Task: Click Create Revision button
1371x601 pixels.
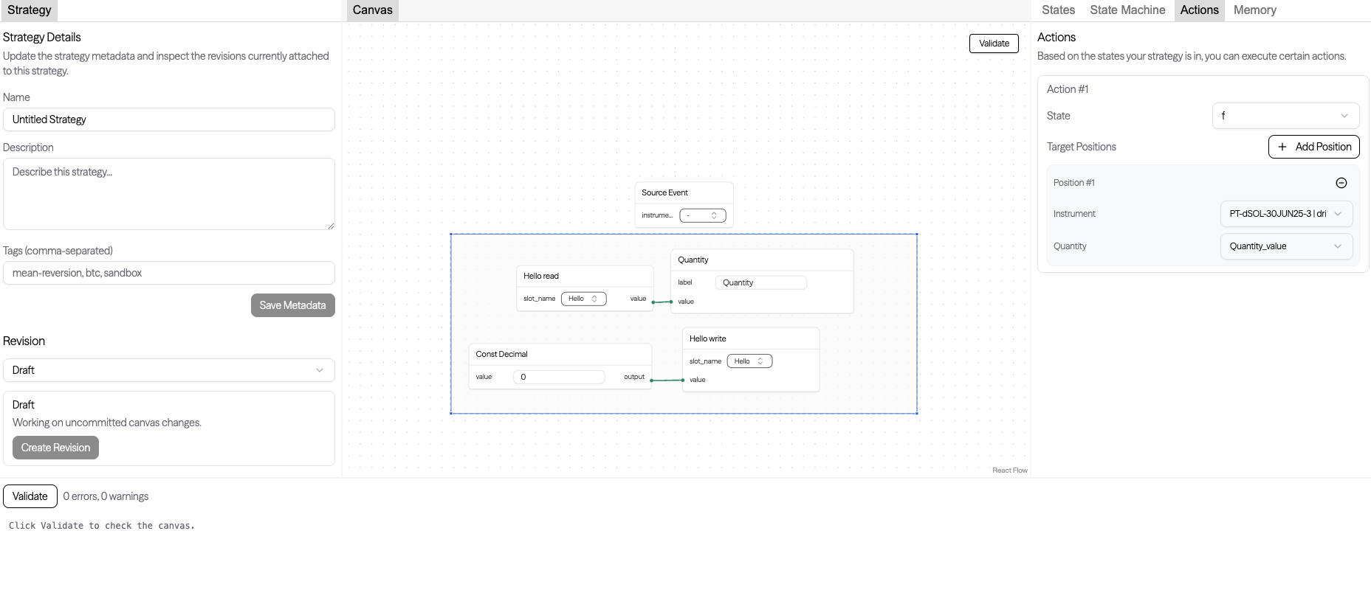Action: click(55, 448)
